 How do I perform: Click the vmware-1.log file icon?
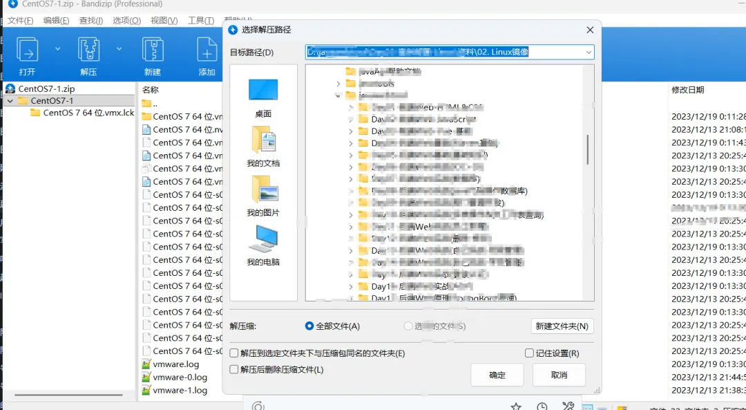pos(146,390)
